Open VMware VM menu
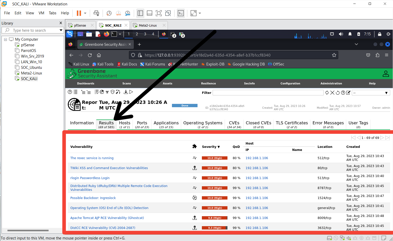The height and width of the screenshot is (241, 393). pos(41,13)
